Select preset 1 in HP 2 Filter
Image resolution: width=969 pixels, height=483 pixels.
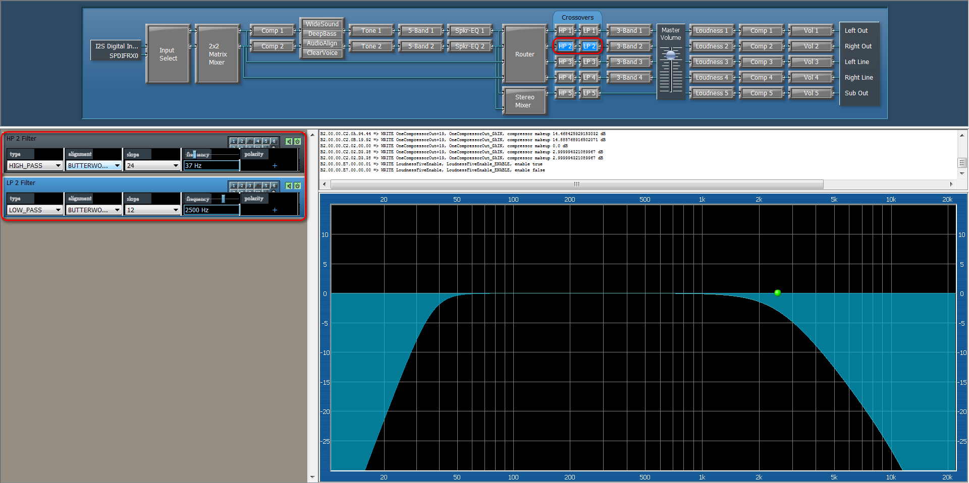[234, 142]
